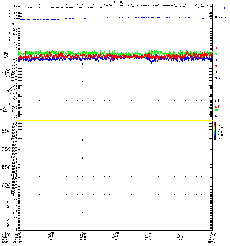Click the May 01 date label

point(212,242)
